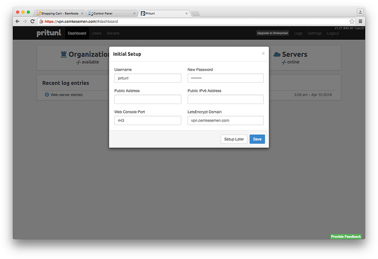Click the Setup Later button
378x259 pixels.
click(234, 139)
